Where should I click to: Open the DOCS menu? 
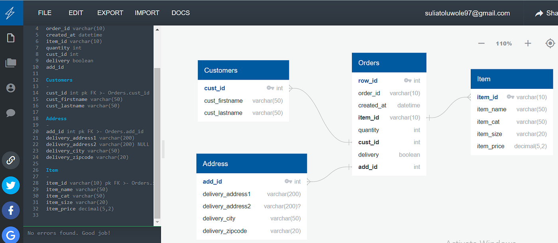(x=181, y=13)
